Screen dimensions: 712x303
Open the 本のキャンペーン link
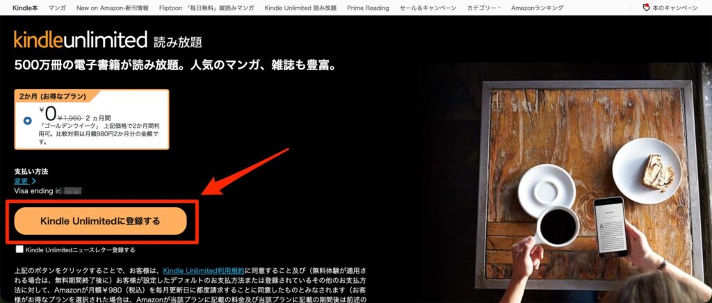[674, 8]
